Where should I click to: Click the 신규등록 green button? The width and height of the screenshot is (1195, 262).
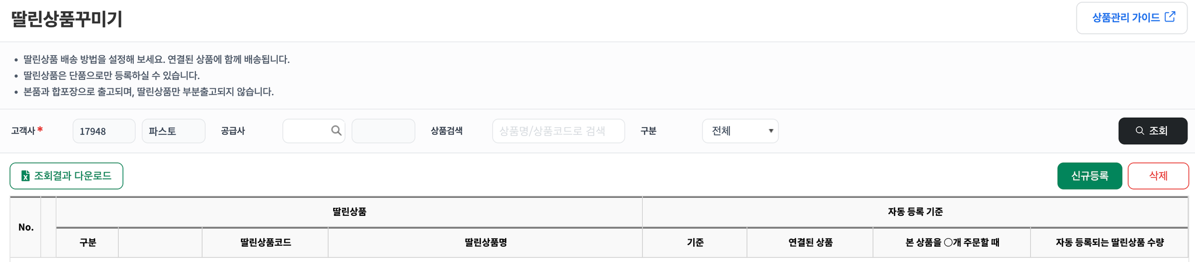tap(1089, 176)
